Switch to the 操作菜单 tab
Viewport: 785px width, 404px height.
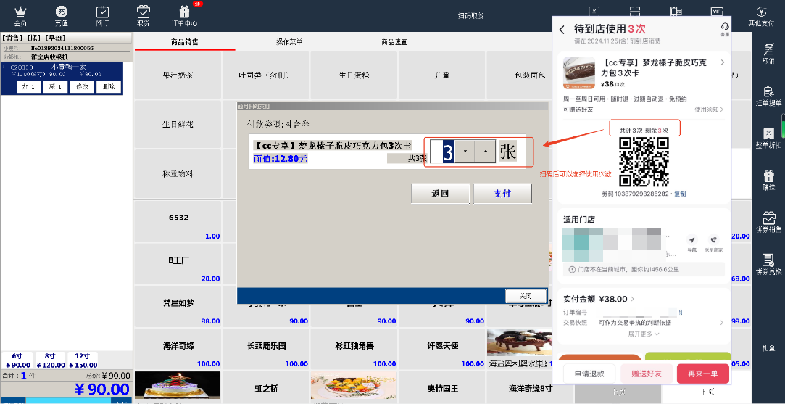click(289, 42)
